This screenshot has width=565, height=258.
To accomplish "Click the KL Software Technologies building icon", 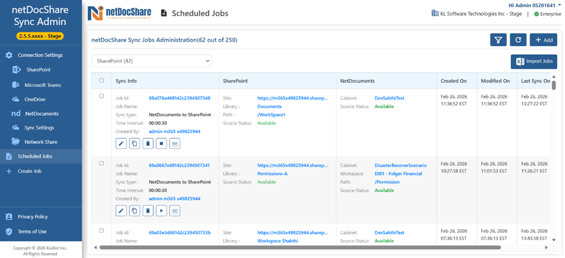I will pyautogui.click(x=435, y=14).
